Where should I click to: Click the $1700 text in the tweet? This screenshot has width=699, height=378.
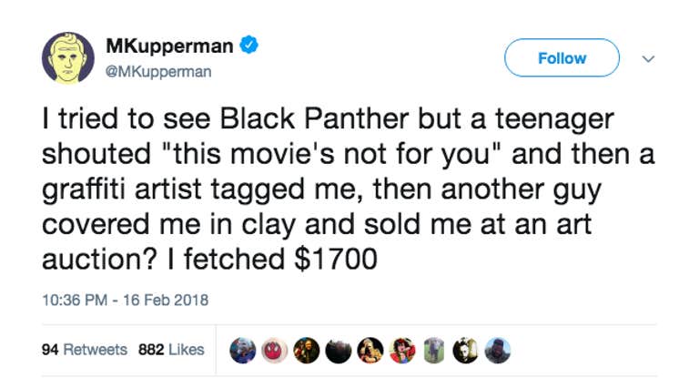pos(336,260)
